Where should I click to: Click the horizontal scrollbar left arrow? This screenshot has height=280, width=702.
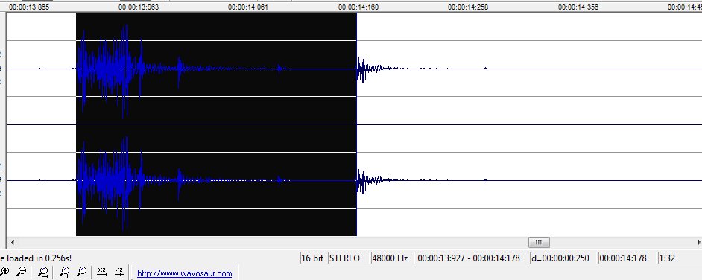13,243
